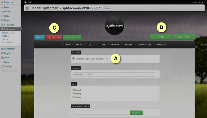Open the Options submenu link
207x118 pixels.
click(5, 39)
